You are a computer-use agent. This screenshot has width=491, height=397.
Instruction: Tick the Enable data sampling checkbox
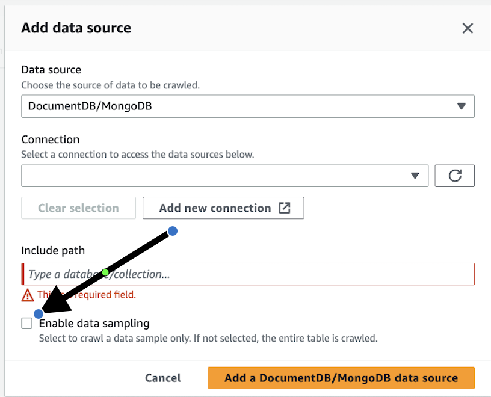coord(27,324)
